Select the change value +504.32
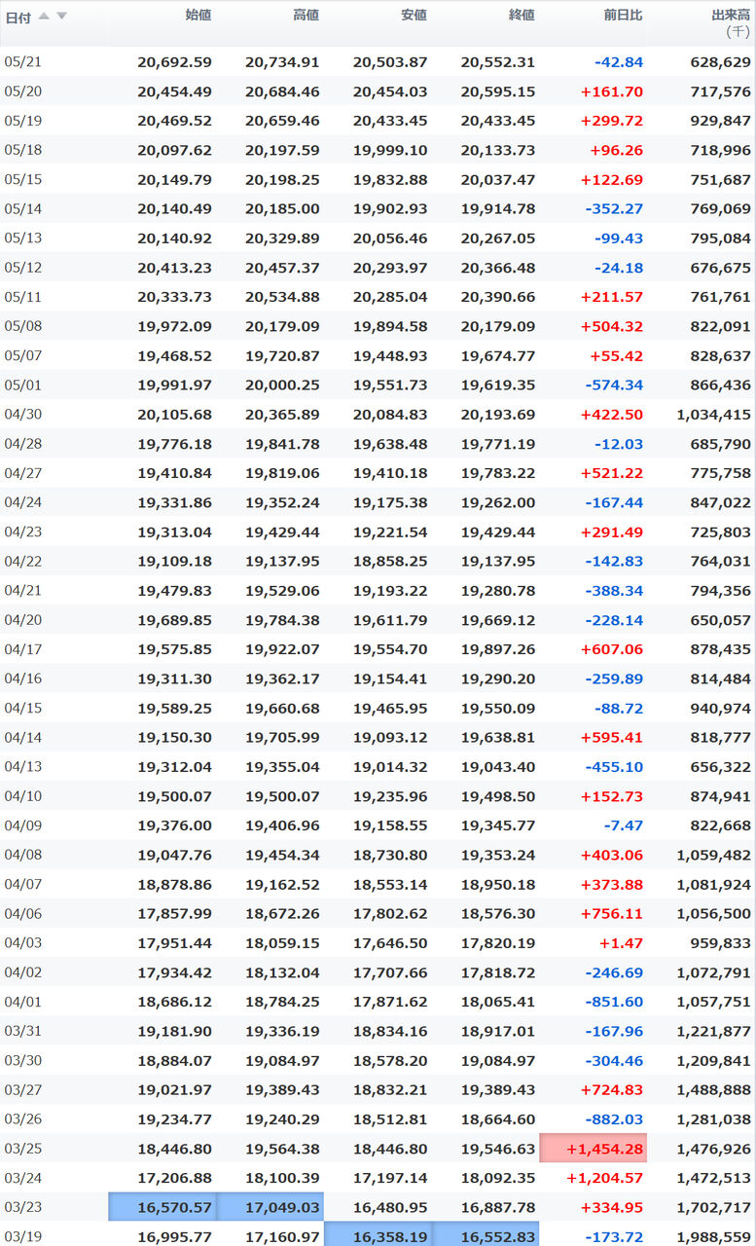The height and width of the screenshot is (1246, 756). coord(612,326)
